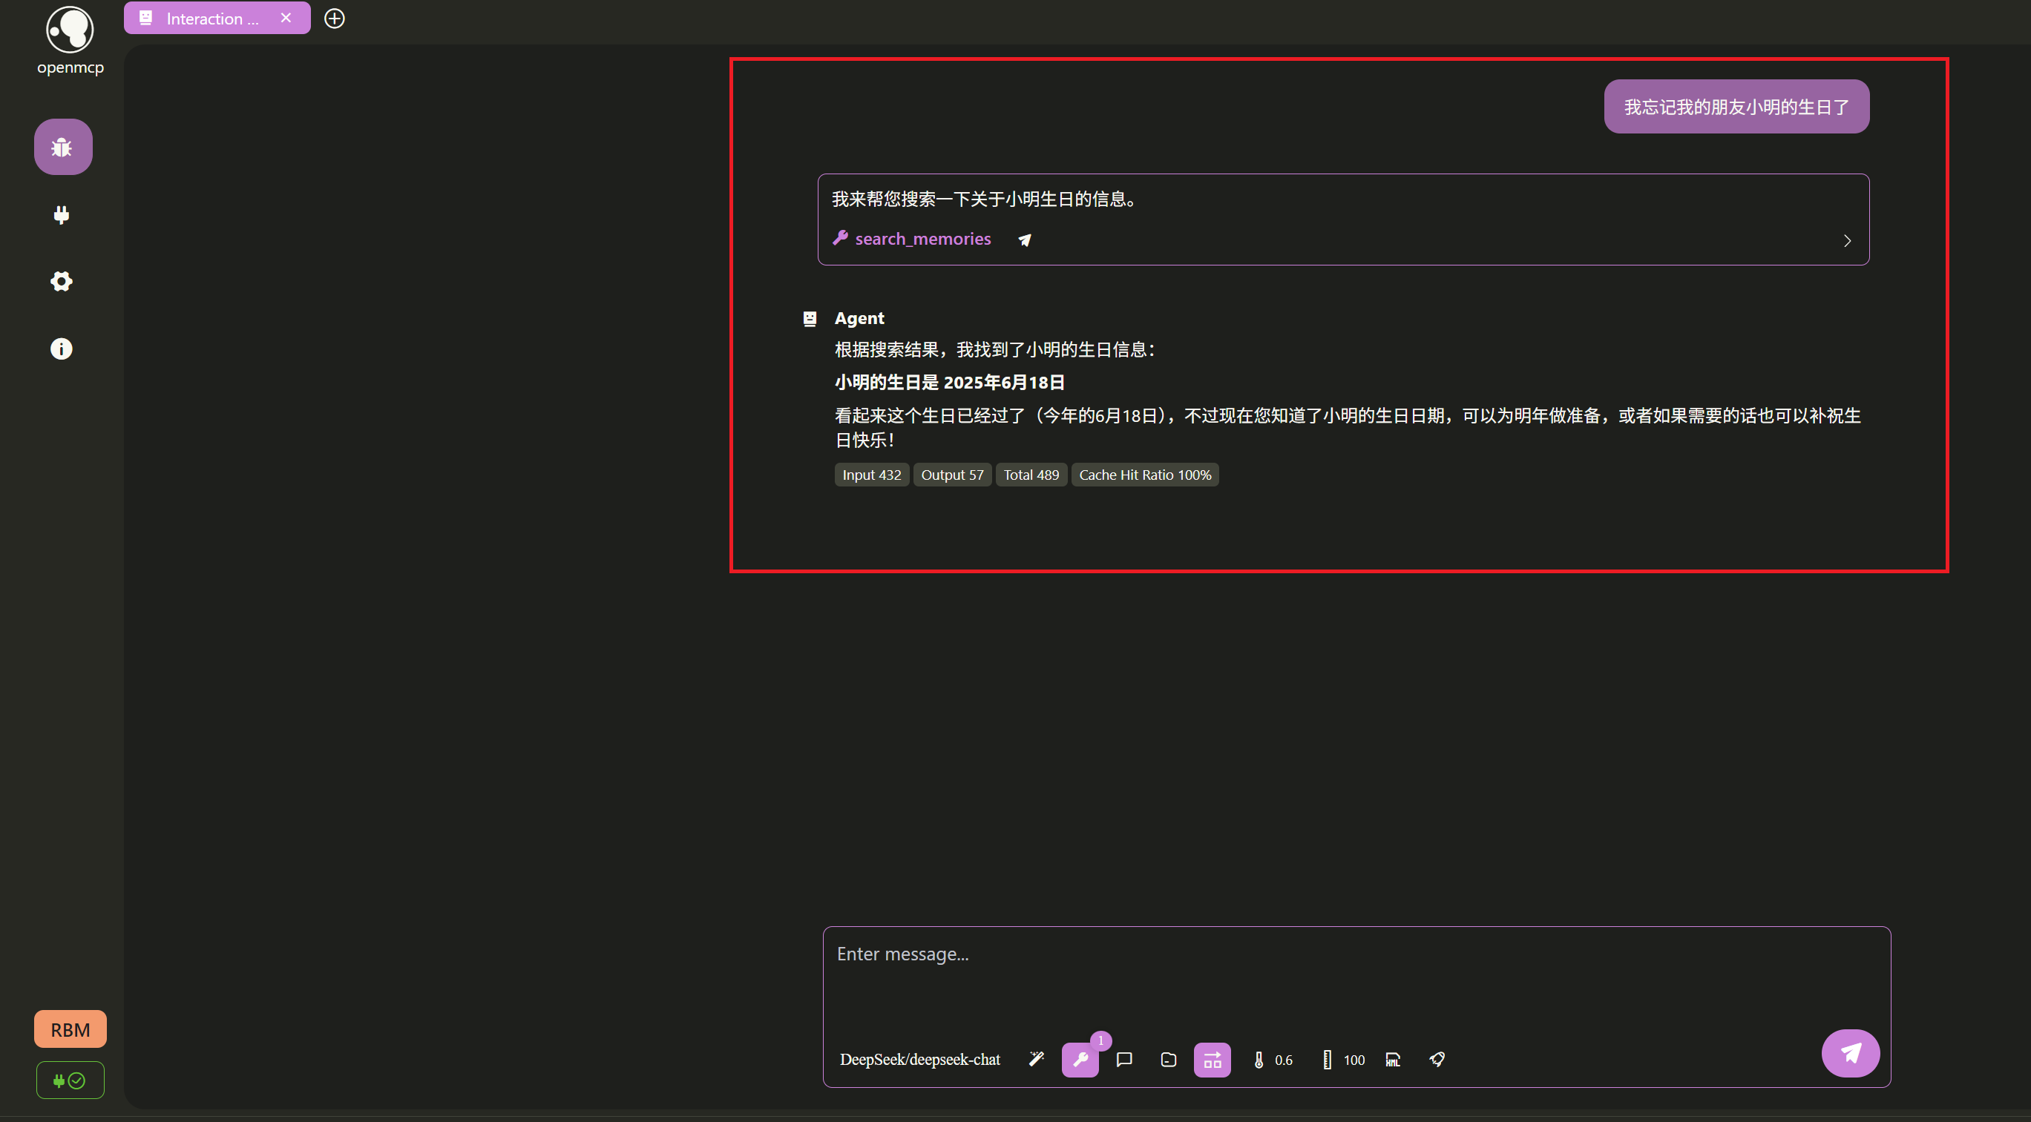This screenshot has width=2031, height=1122.
Task: Adjust the temperature 0.6 setting
Action: (x=1273, y=1060)
